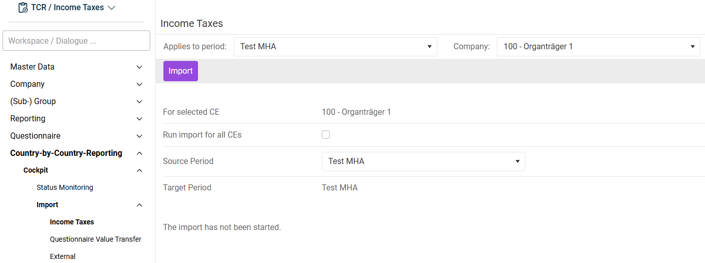Select Income Taxes in the sidebar
705x263 pixels.
coord(72,222)
